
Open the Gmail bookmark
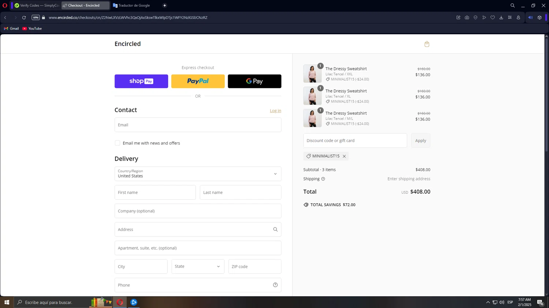click(x=11, y=28)
